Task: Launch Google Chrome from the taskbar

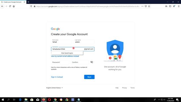Action: pos(55,99)
